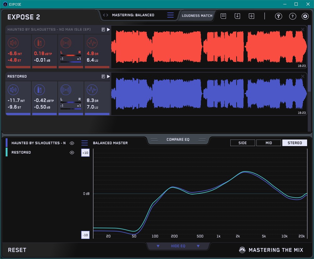Play the Restored track

click(x=108, y=76)
